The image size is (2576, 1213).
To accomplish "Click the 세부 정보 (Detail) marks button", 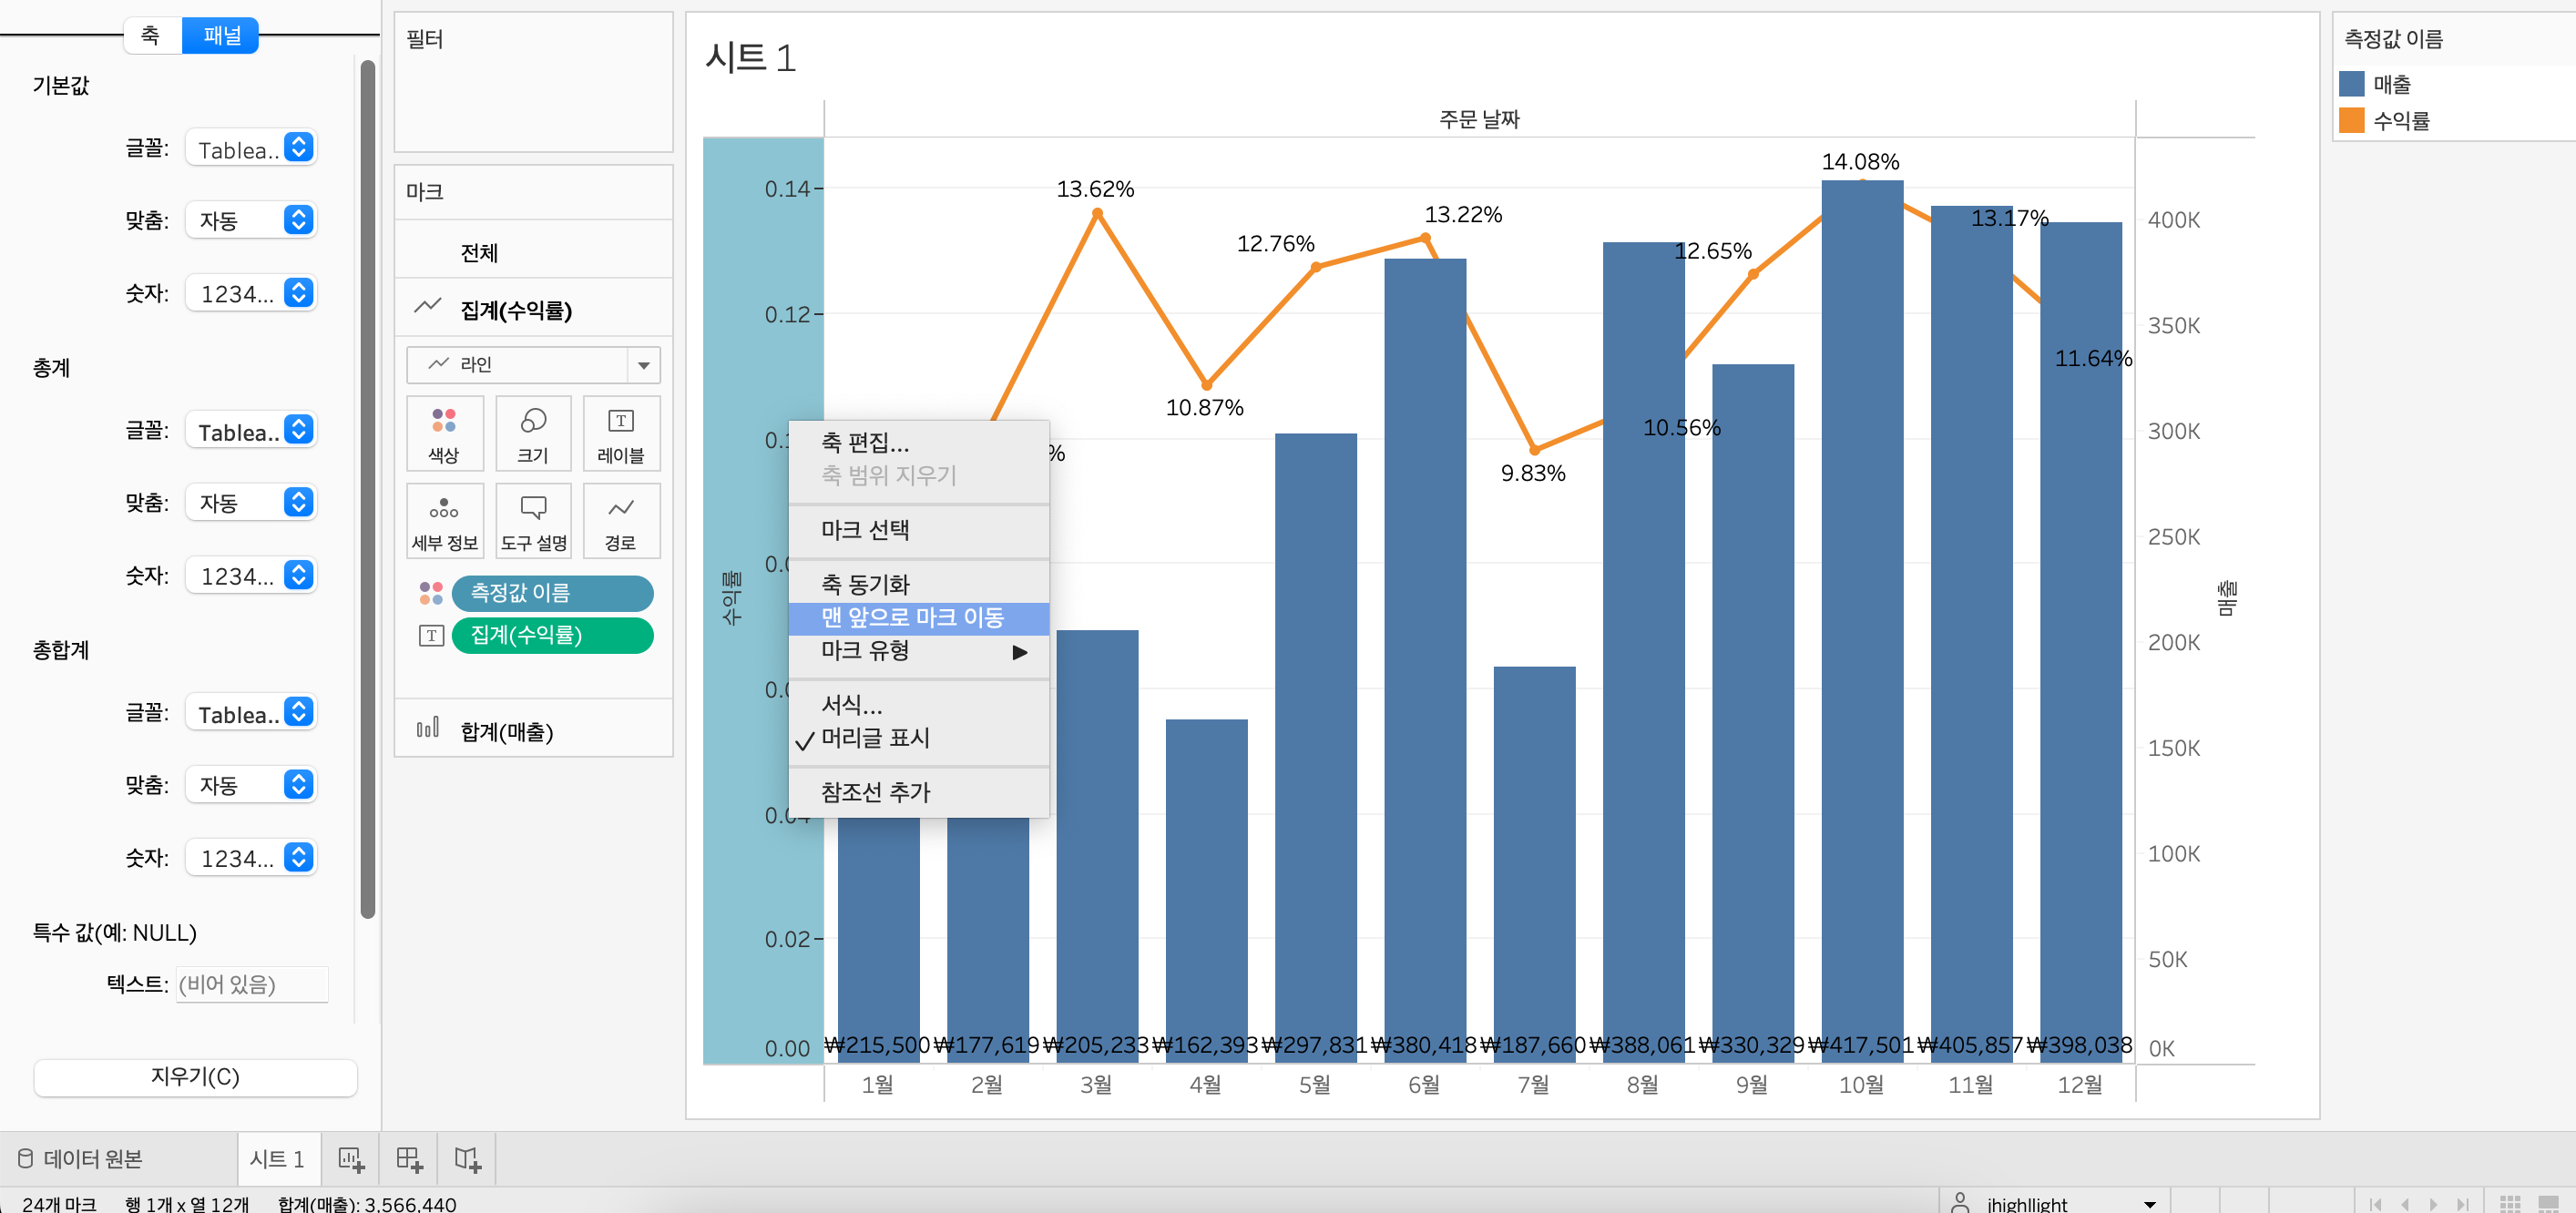I will pos(444,521).
